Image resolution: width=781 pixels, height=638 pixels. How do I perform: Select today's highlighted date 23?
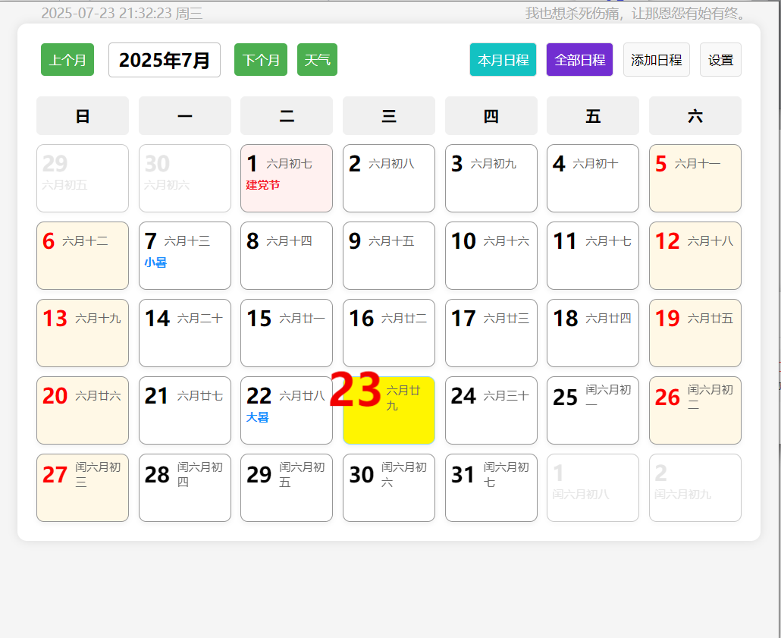pos(389,410)
